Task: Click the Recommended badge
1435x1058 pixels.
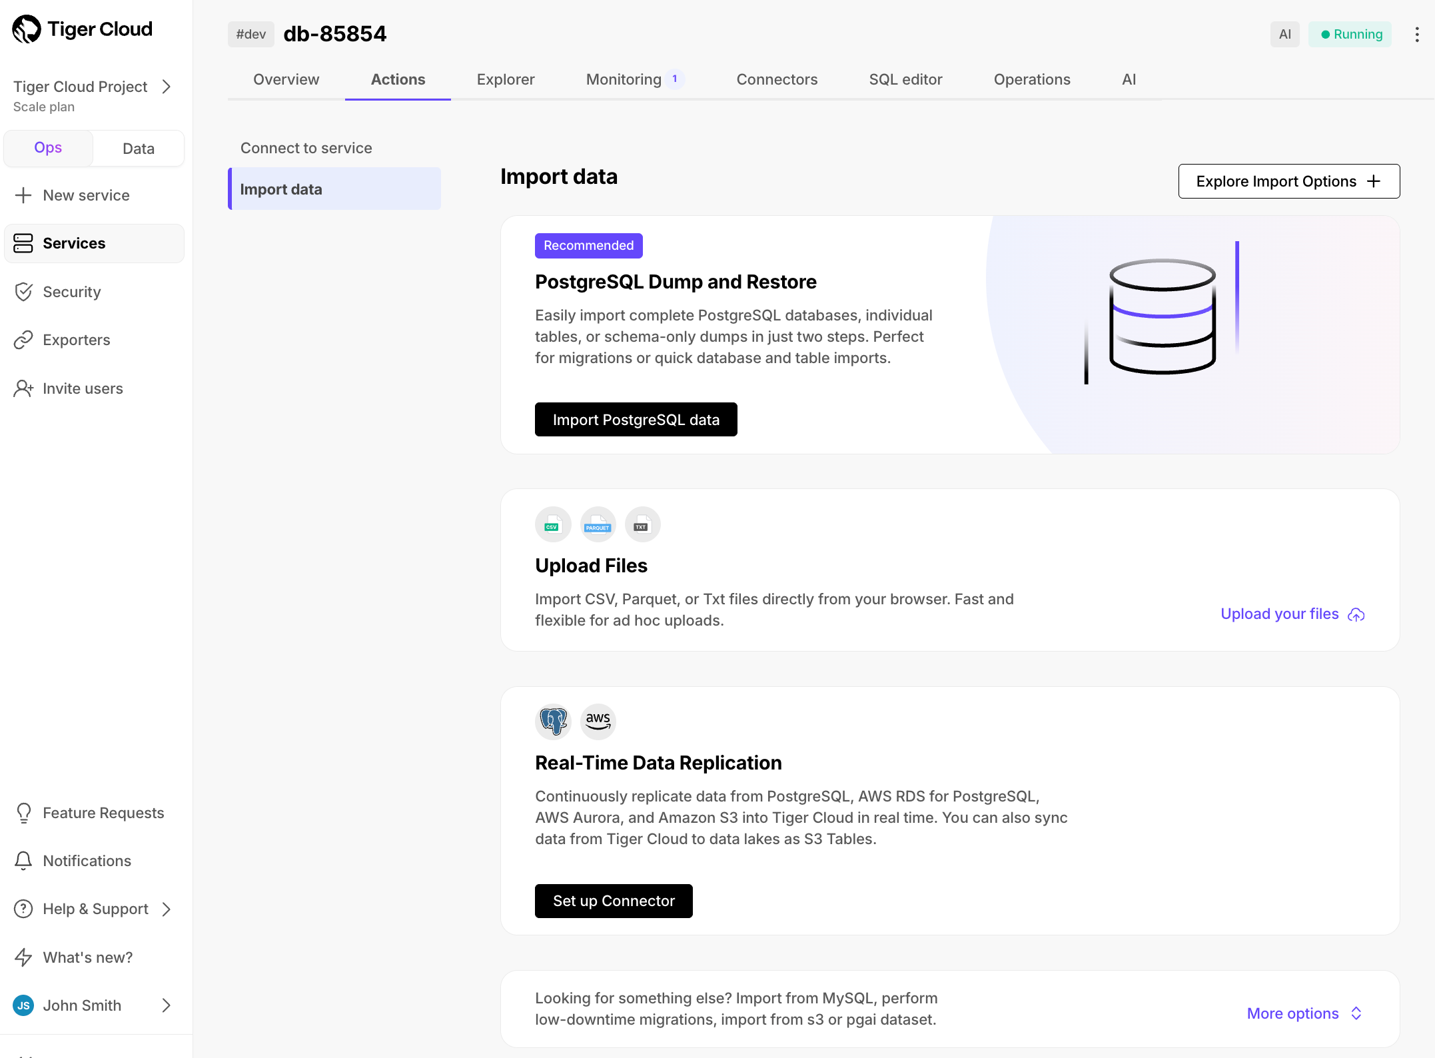Action: 588,245
